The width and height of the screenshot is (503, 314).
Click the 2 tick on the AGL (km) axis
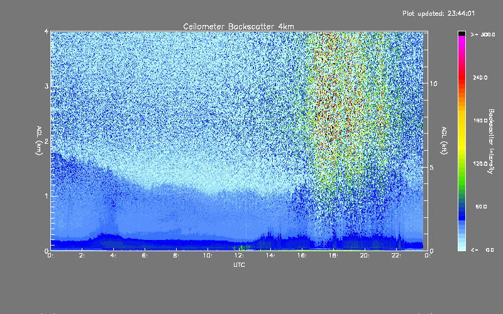(x=47, y=141)
